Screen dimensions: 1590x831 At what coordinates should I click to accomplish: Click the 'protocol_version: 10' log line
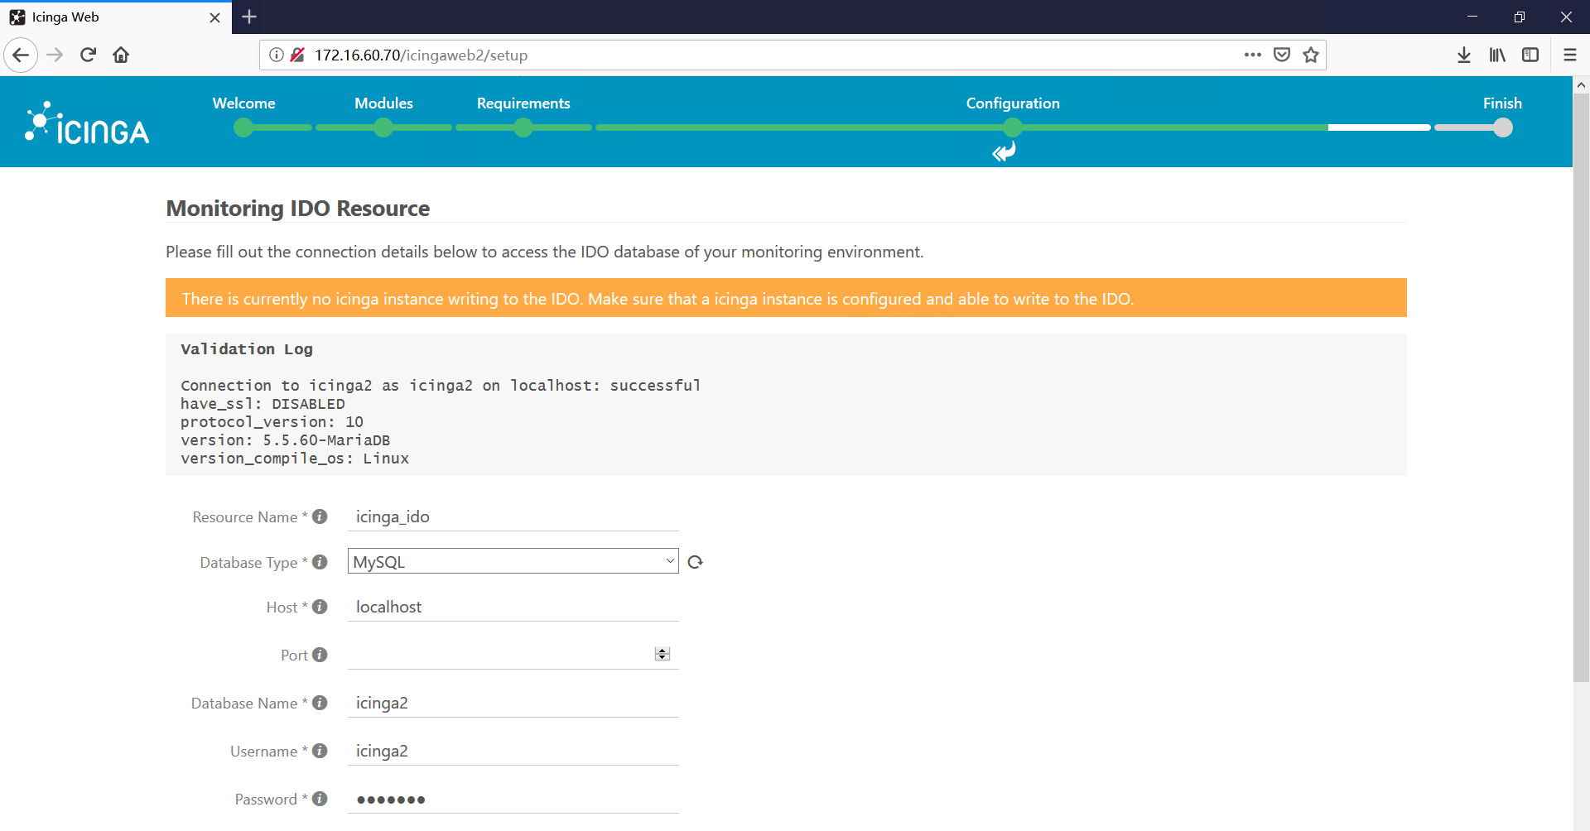272,422
